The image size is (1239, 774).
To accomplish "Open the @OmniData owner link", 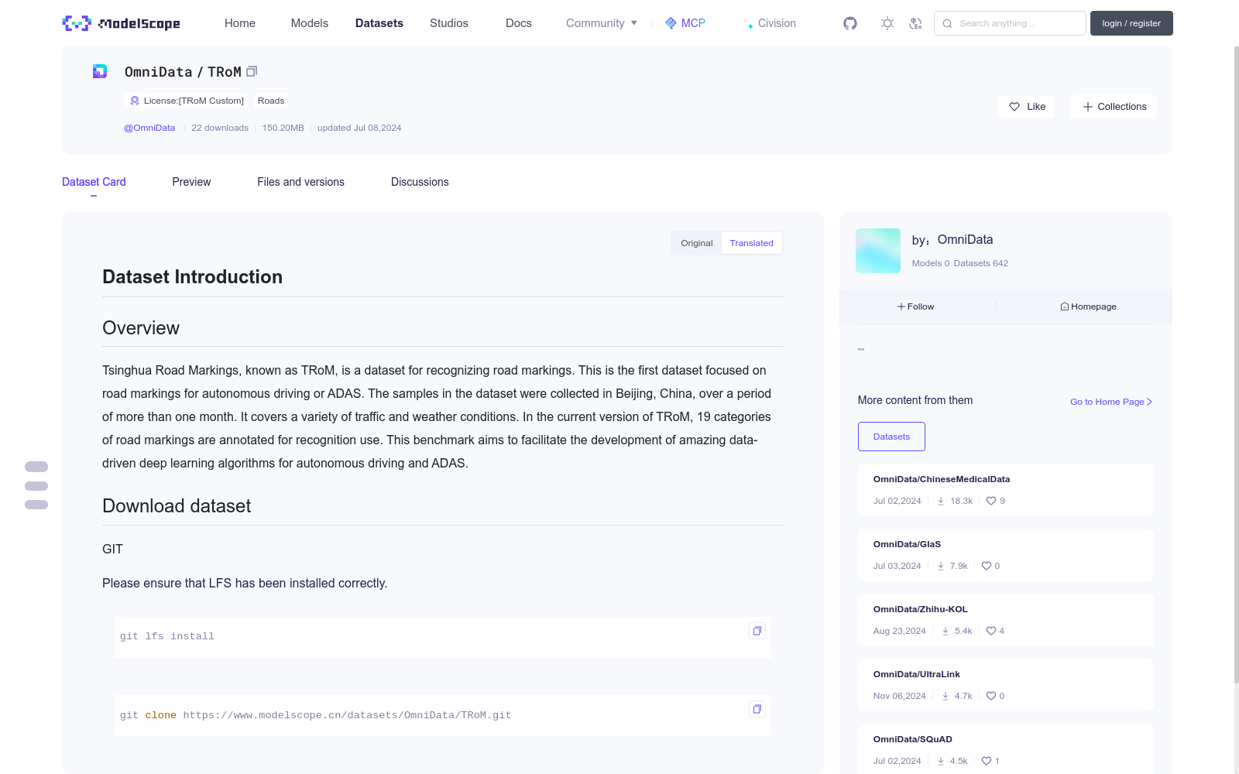I will (x=149, y=128).
